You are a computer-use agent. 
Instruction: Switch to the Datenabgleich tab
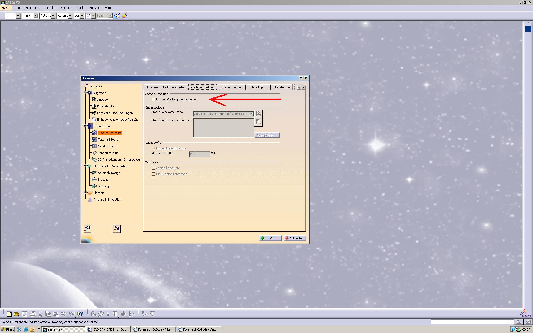click(258, 87)
